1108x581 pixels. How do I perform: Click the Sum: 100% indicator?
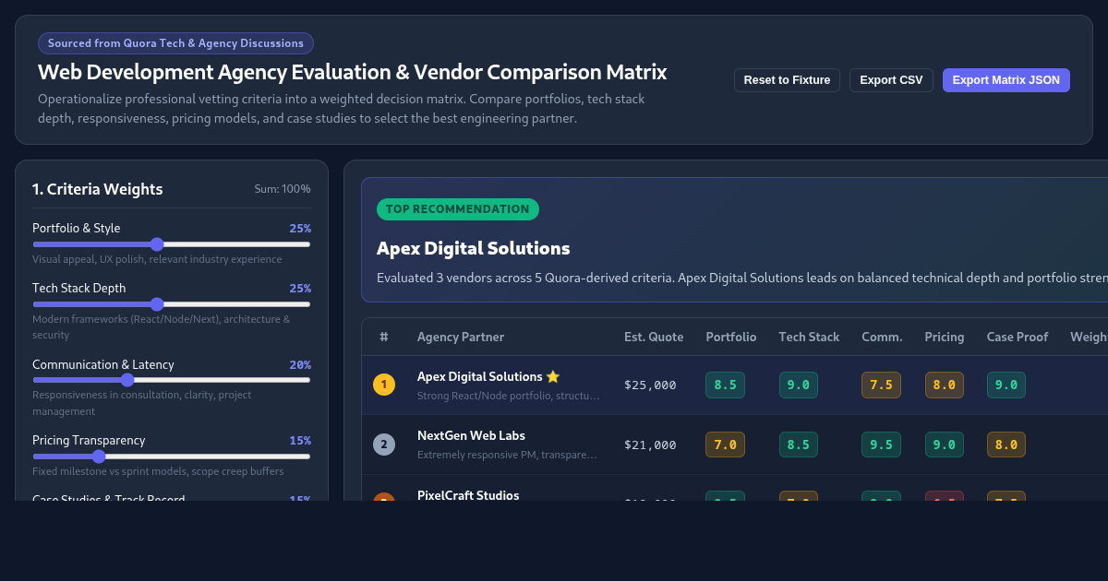tap(283, 189)
